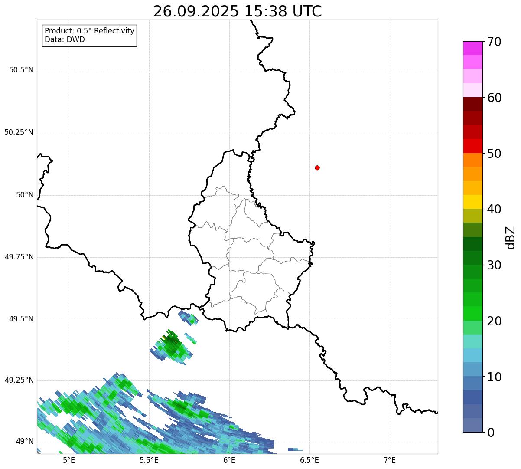Click the slate-blue swatch just above 0 dBZ

coord(472,425)
